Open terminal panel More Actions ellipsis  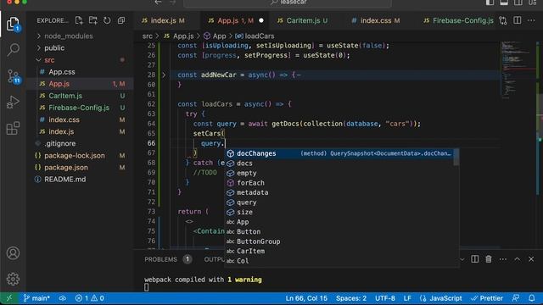click(x=503, y=259)
